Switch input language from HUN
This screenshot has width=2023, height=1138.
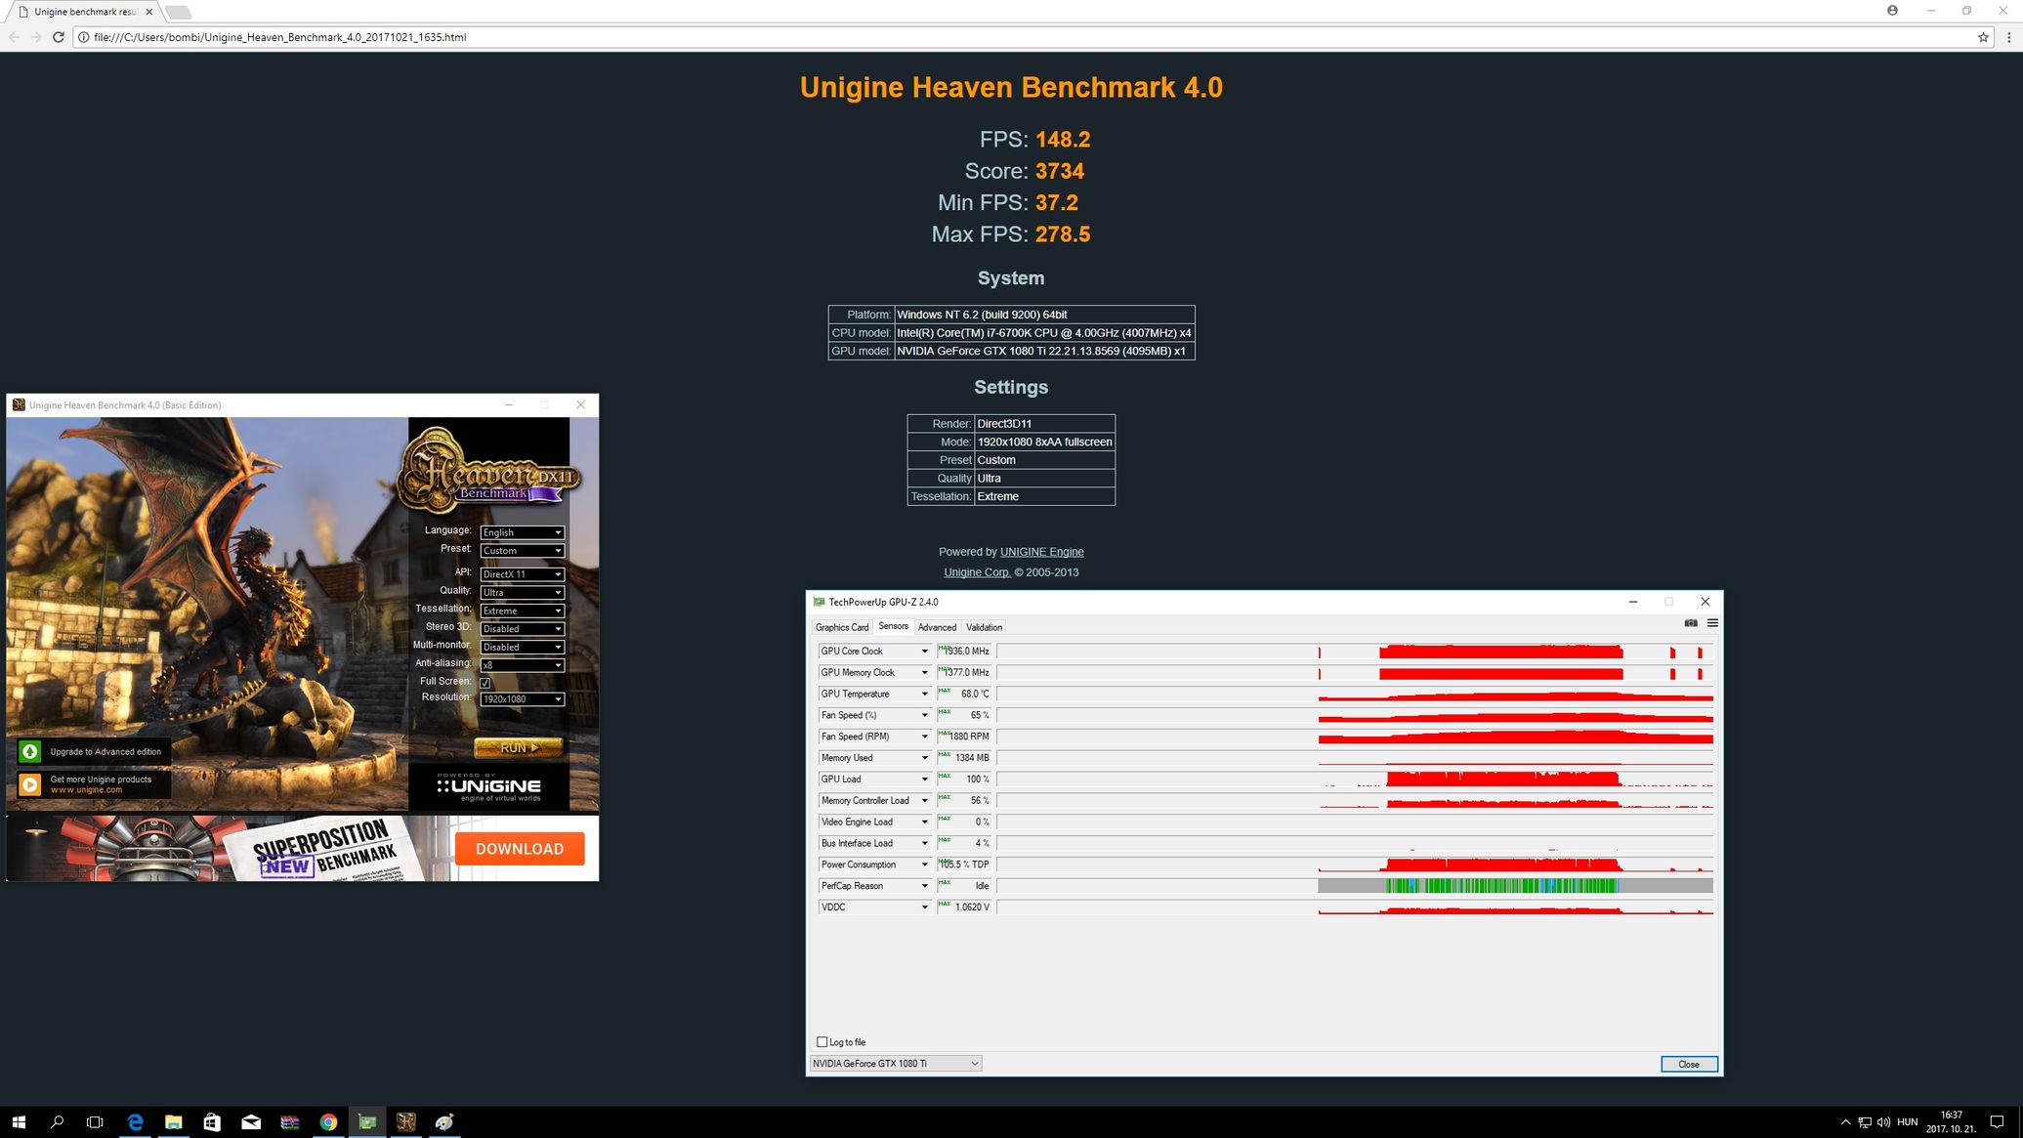pyautogui.click(x=1907, y=1122)
